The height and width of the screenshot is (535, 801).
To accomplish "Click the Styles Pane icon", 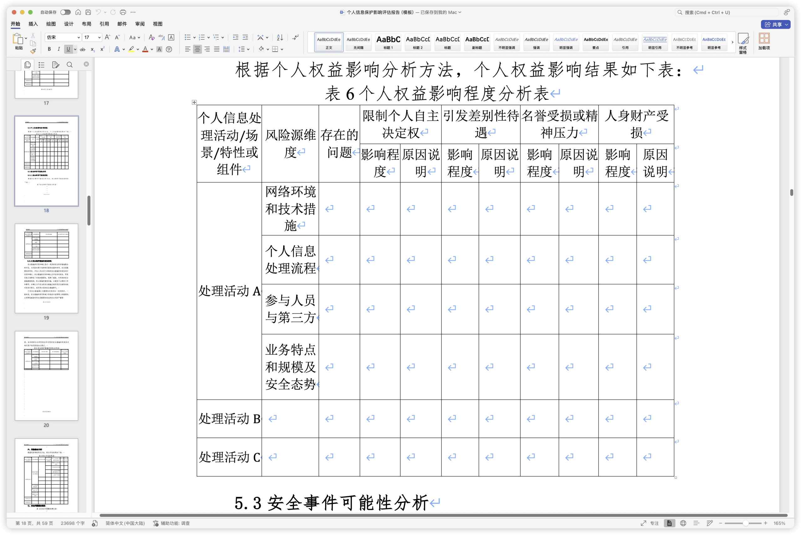I will click(743, 43).
